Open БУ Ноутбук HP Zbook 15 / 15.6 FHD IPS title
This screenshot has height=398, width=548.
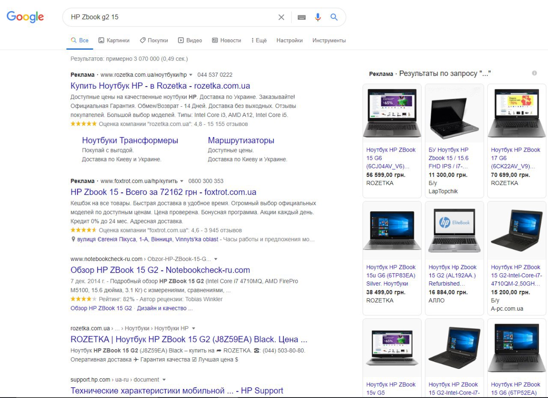(449, 158)
